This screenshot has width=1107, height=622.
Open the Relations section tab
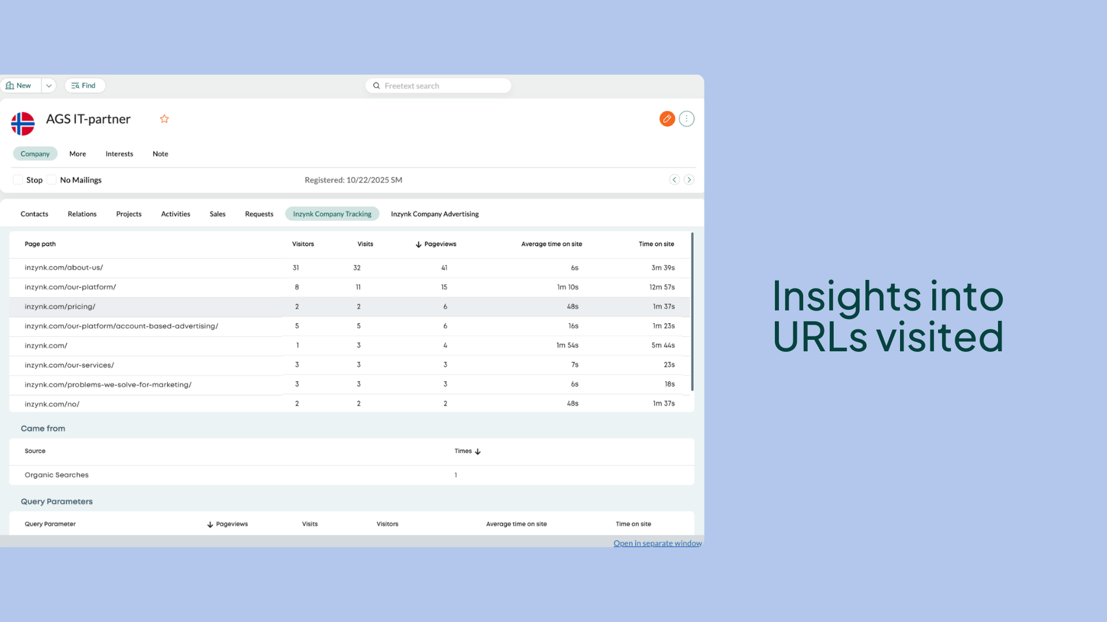(x=82, y=214)
